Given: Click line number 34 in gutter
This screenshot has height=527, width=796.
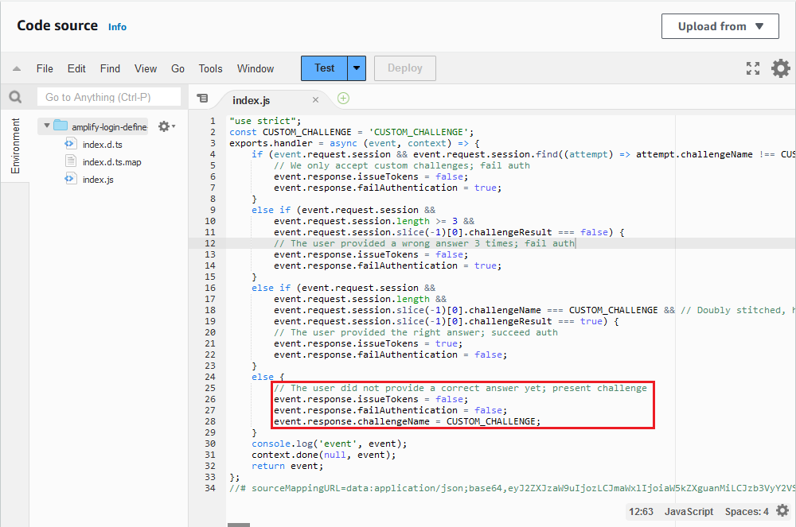Looking at the screenshot, I should tap(210, 488).
